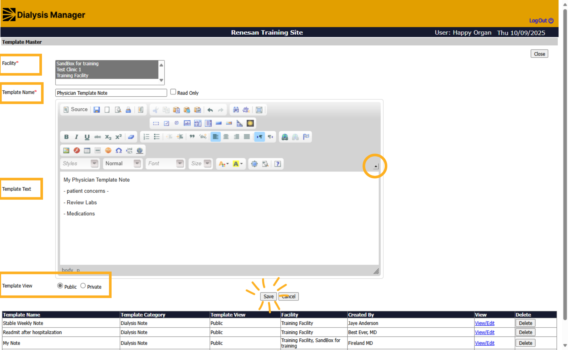The image size is (568, 350).
Task: Click the Save button
Action: 268,296
